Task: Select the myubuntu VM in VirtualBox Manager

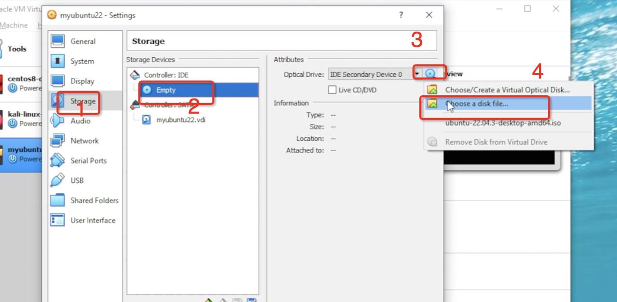Action: click(x=21, y=154)
